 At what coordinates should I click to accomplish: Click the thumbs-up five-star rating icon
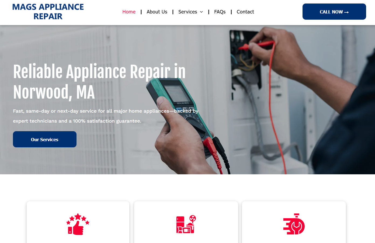click(78, 224)
